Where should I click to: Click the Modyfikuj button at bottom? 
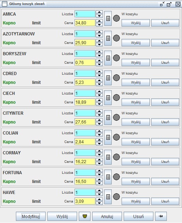[x=31, y=216]
